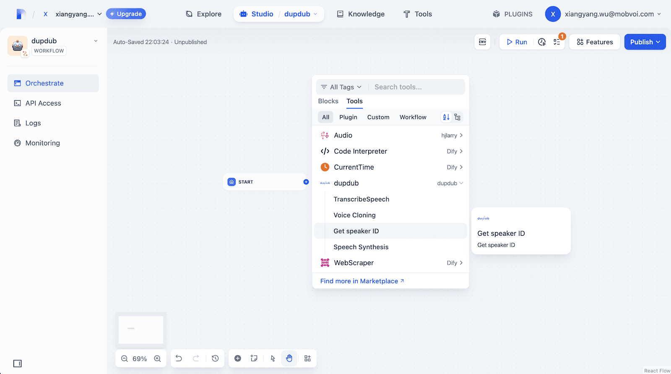
Task: Click the undo arrow icon
Action: click(x=179, y=358)
